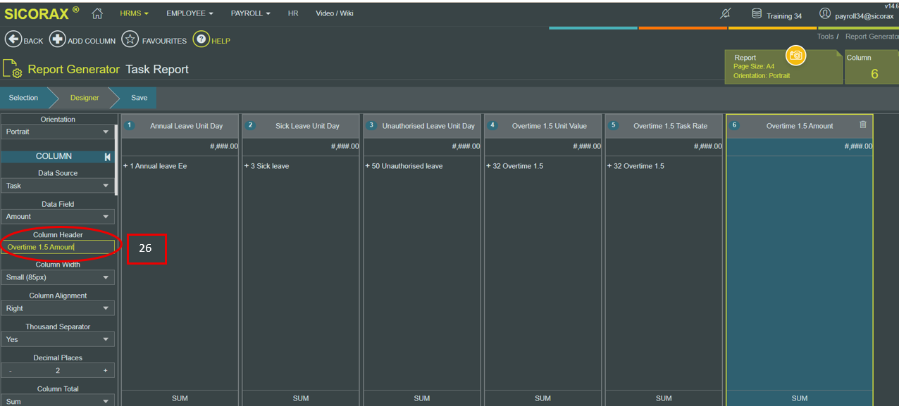Open the Column Alignment dropdown showing Right

click(58, 308)
